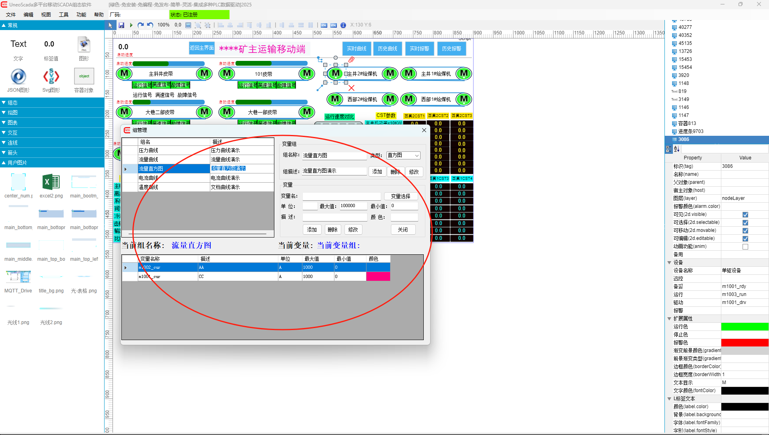Click the Save toolbar icon
769x435 pixels.
(x=121, y=25)
